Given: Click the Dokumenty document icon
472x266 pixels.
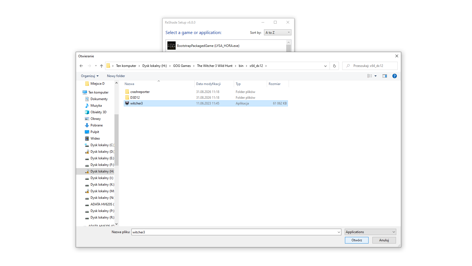Looking at the screenshot, I should coord(87,99).
